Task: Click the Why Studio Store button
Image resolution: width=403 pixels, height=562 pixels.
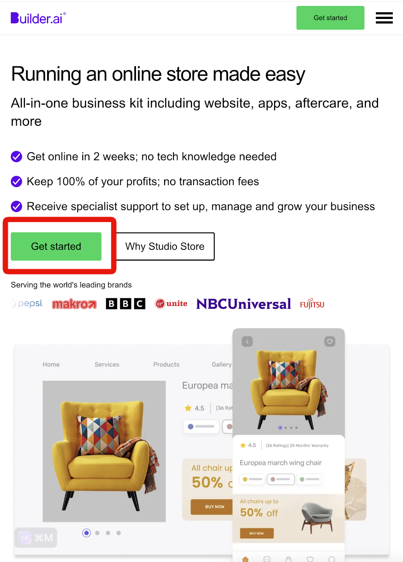Action: coord(165,247)
